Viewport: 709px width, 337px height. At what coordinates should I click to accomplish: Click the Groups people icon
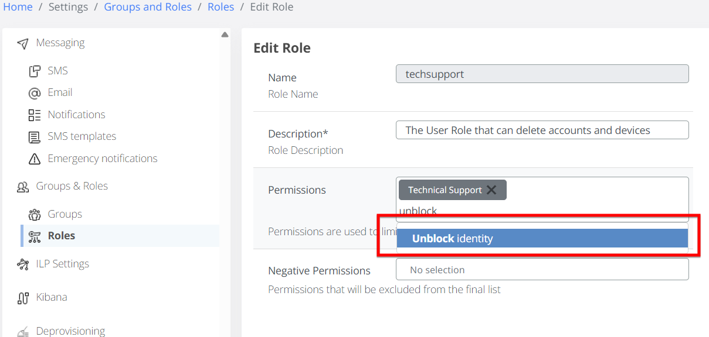click(35, 214)
